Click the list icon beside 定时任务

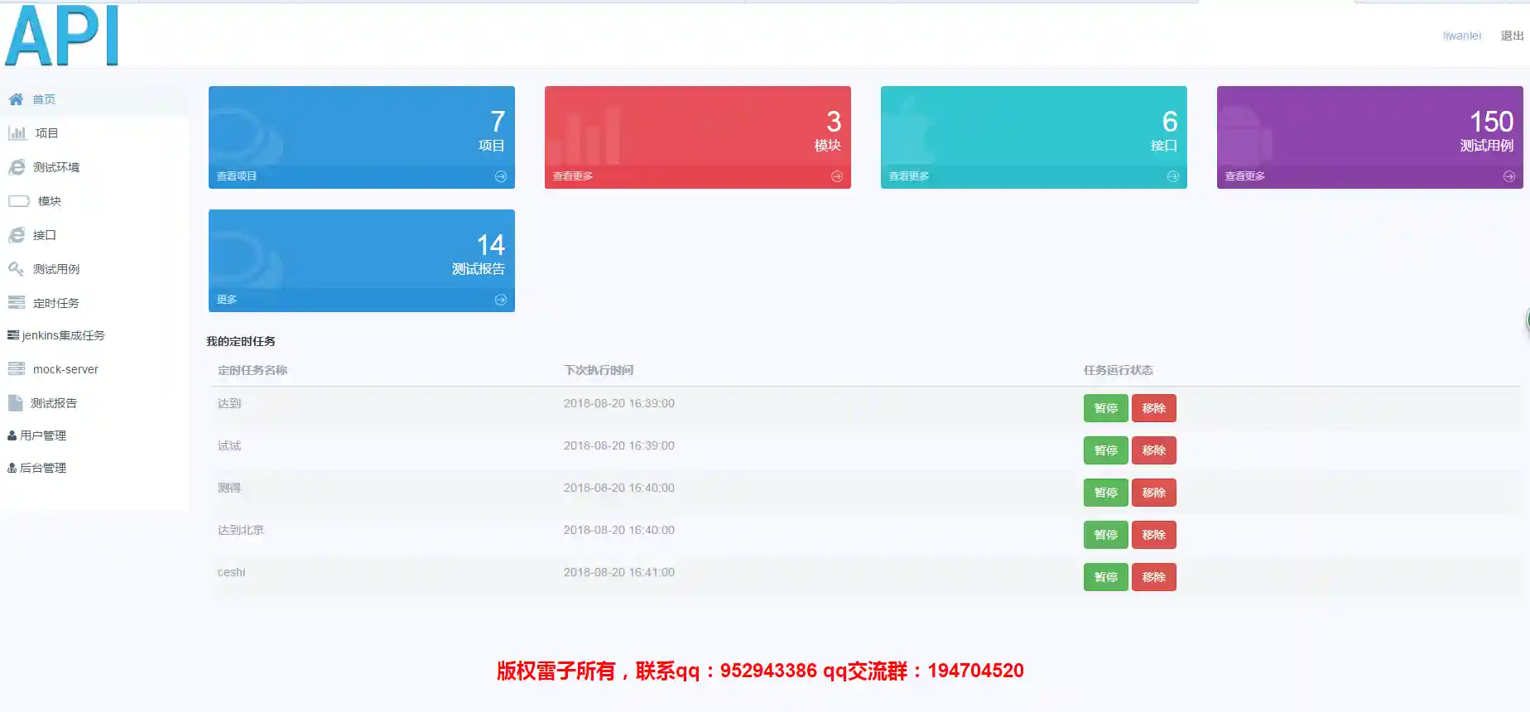pyautogui.click(x=17, y=303)
